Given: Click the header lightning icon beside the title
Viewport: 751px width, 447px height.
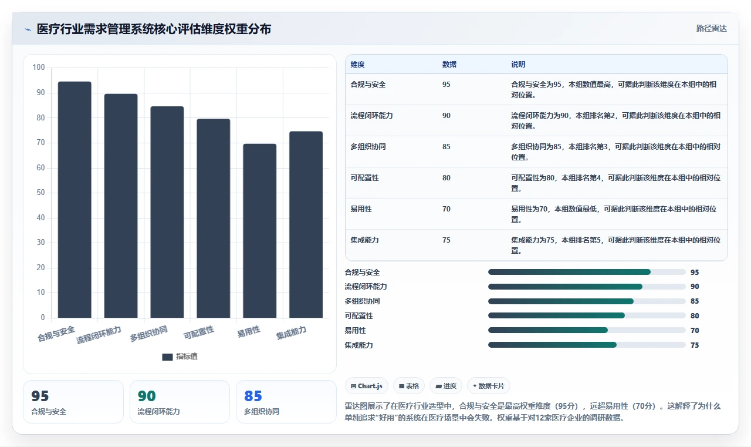Looking at the screenshot, I should coord(28,29).
